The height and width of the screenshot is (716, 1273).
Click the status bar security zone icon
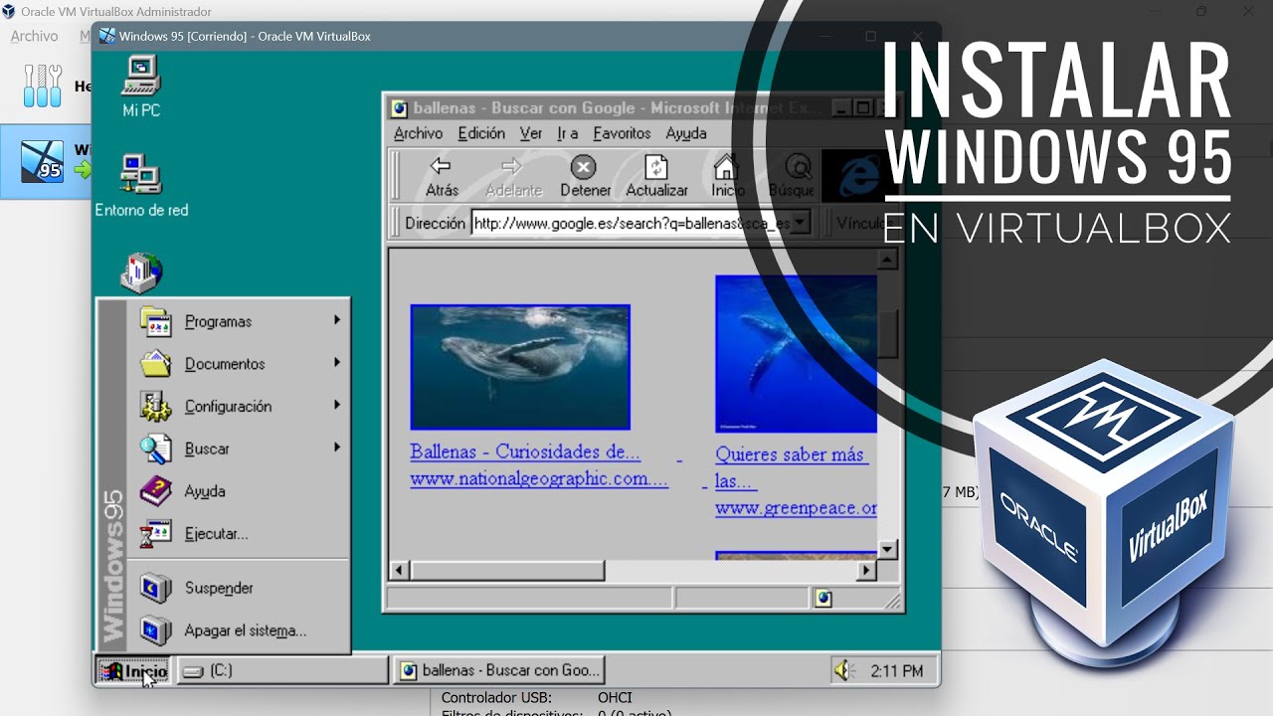(822, 599)
